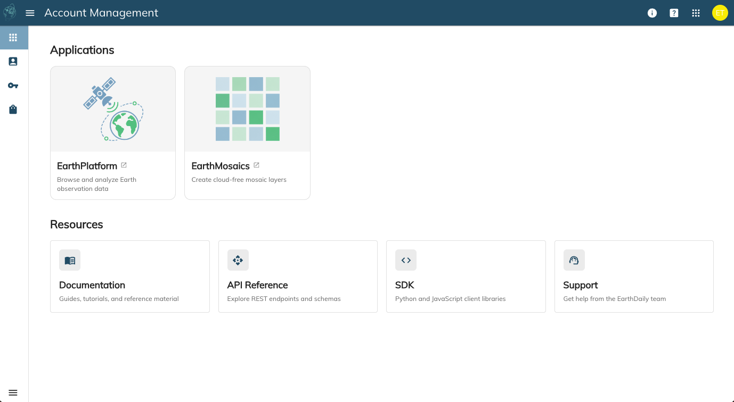
Task: Click the external link icon next to EarthMosaics
Action: coord(256,165)
